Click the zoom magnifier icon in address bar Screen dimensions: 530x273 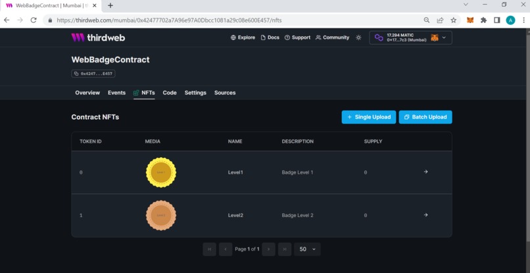click(427, 20)
